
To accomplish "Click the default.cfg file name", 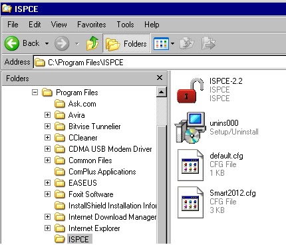I will click(226, 156).
